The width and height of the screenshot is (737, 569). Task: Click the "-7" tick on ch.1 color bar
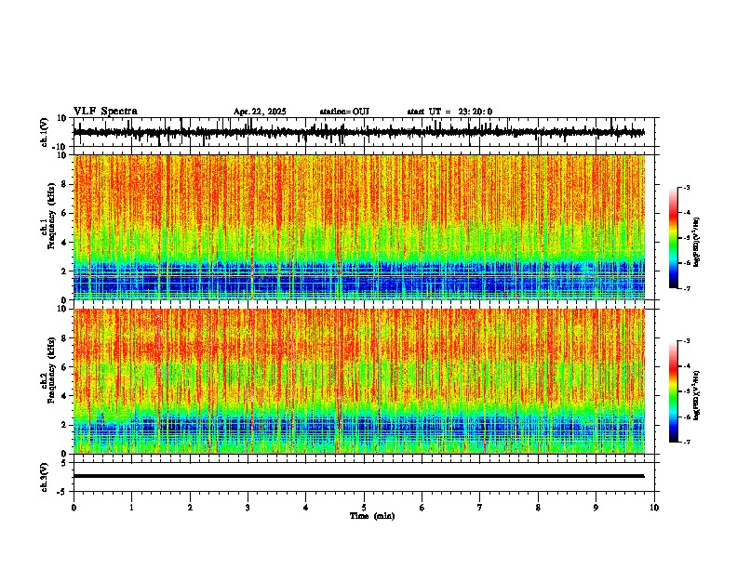tap(686, 288)
